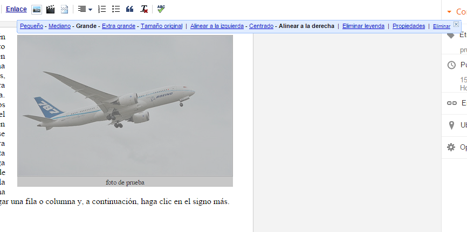Collapse the orange sidebar section arrow

pos(449,12)
